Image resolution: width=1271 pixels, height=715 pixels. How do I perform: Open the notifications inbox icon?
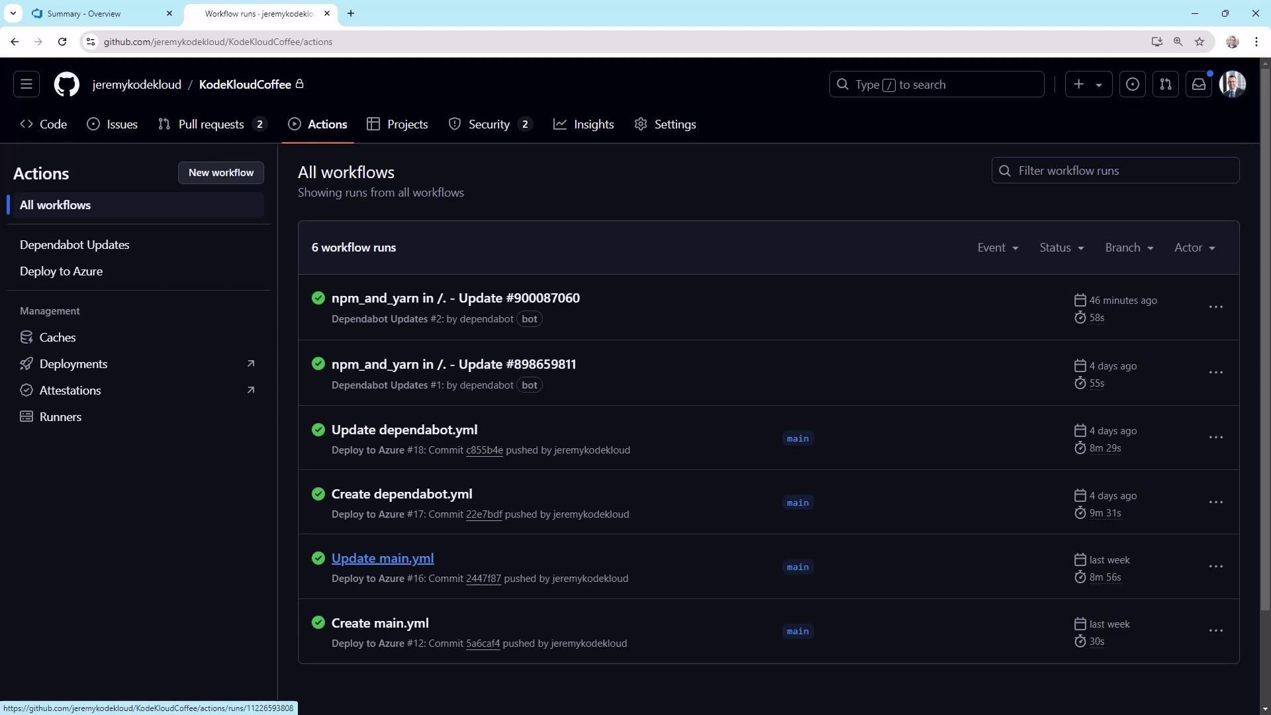1199,85
